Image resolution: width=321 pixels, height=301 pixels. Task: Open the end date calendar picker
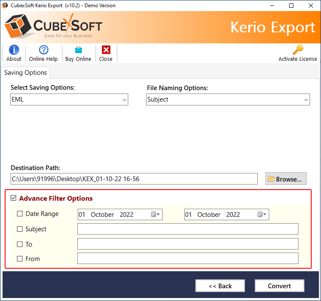click(262, 215)
